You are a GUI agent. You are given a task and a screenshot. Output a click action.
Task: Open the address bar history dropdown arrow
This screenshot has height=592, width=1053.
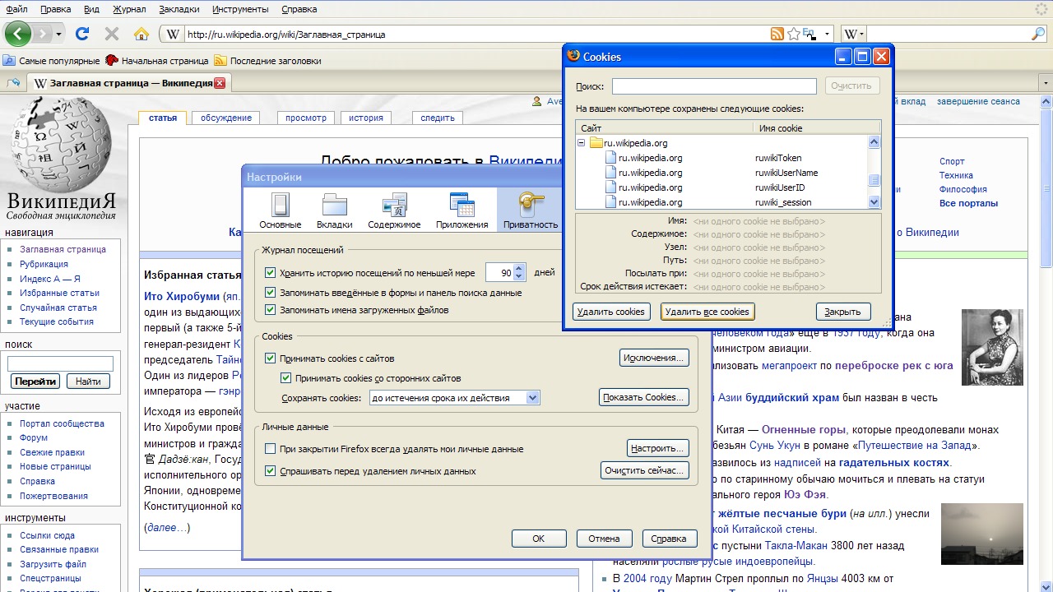click(828, 35)
